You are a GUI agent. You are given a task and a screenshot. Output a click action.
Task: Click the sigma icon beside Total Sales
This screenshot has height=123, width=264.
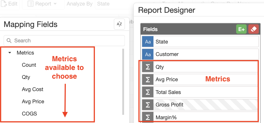(148, 92)
